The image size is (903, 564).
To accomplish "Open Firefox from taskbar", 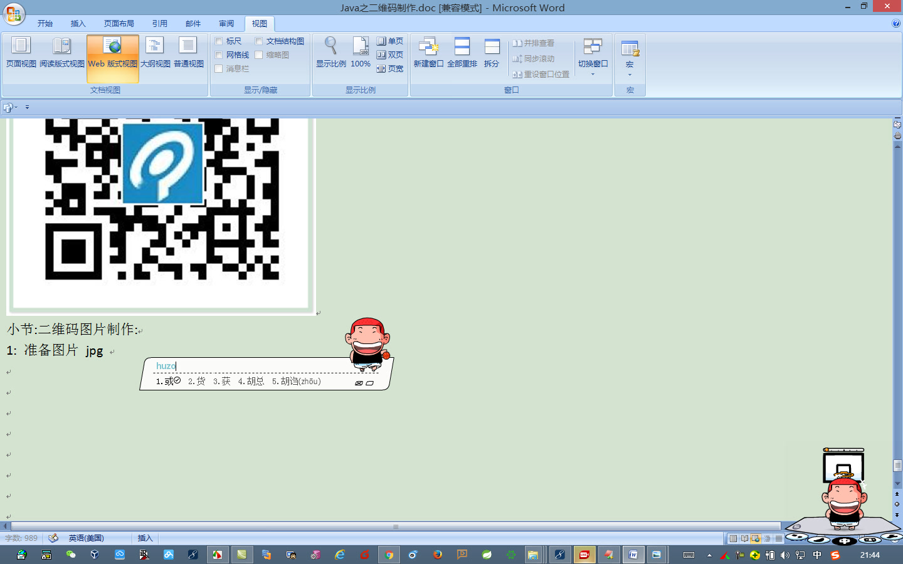I will click(x=438, y=555).
